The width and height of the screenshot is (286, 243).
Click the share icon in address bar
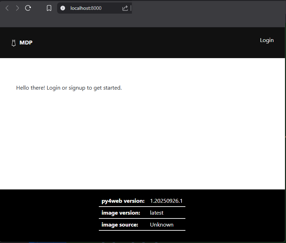tap(125, 8)
